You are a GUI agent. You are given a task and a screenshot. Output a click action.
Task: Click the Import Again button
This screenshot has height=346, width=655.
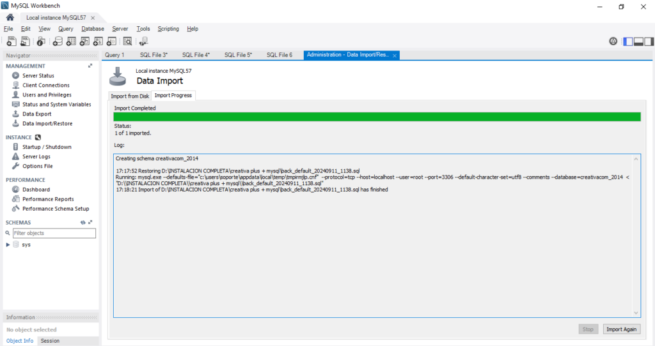[x=621, y=329]
